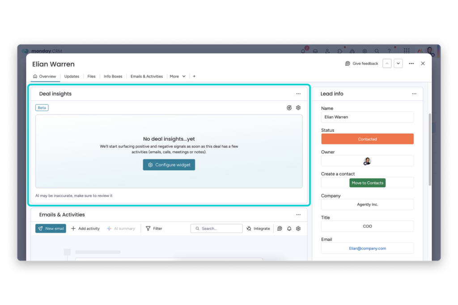
Task: Click Configure widget button
Action: tap(169, 165)
